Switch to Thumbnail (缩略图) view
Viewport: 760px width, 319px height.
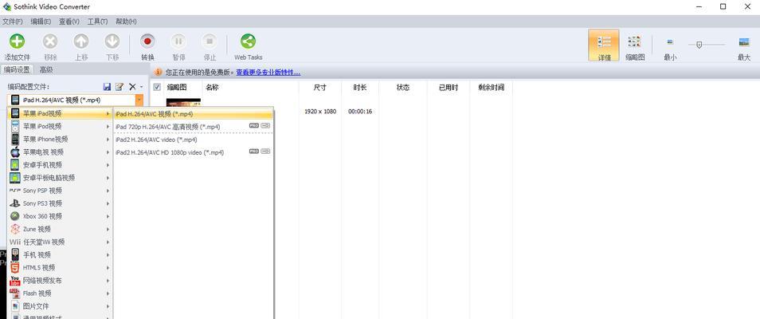(x=634, y=45)
